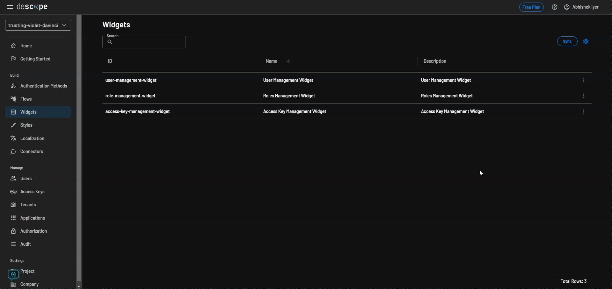The width and height of the screenshot is (612, 289).
Task: Click the Styles brush icon
Action: tap(13, 125)
